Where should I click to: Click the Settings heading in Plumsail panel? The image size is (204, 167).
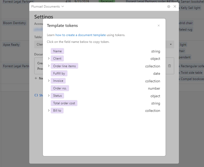[x=44, y=17]
